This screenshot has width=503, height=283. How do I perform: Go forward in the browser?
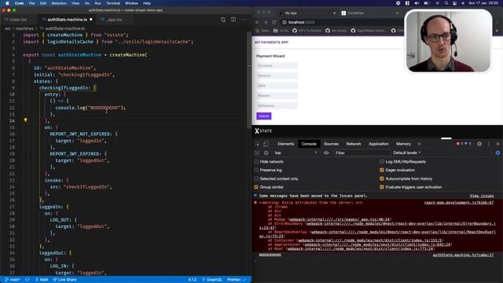pyautogui.click(x=266, y=22)
